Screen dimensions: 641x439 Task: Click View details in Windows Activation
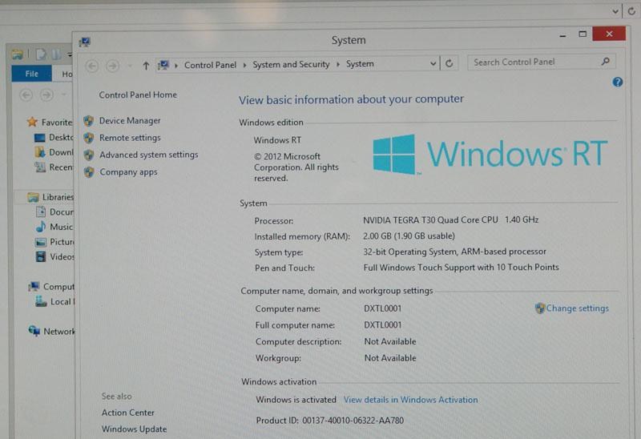click(410, 400)
